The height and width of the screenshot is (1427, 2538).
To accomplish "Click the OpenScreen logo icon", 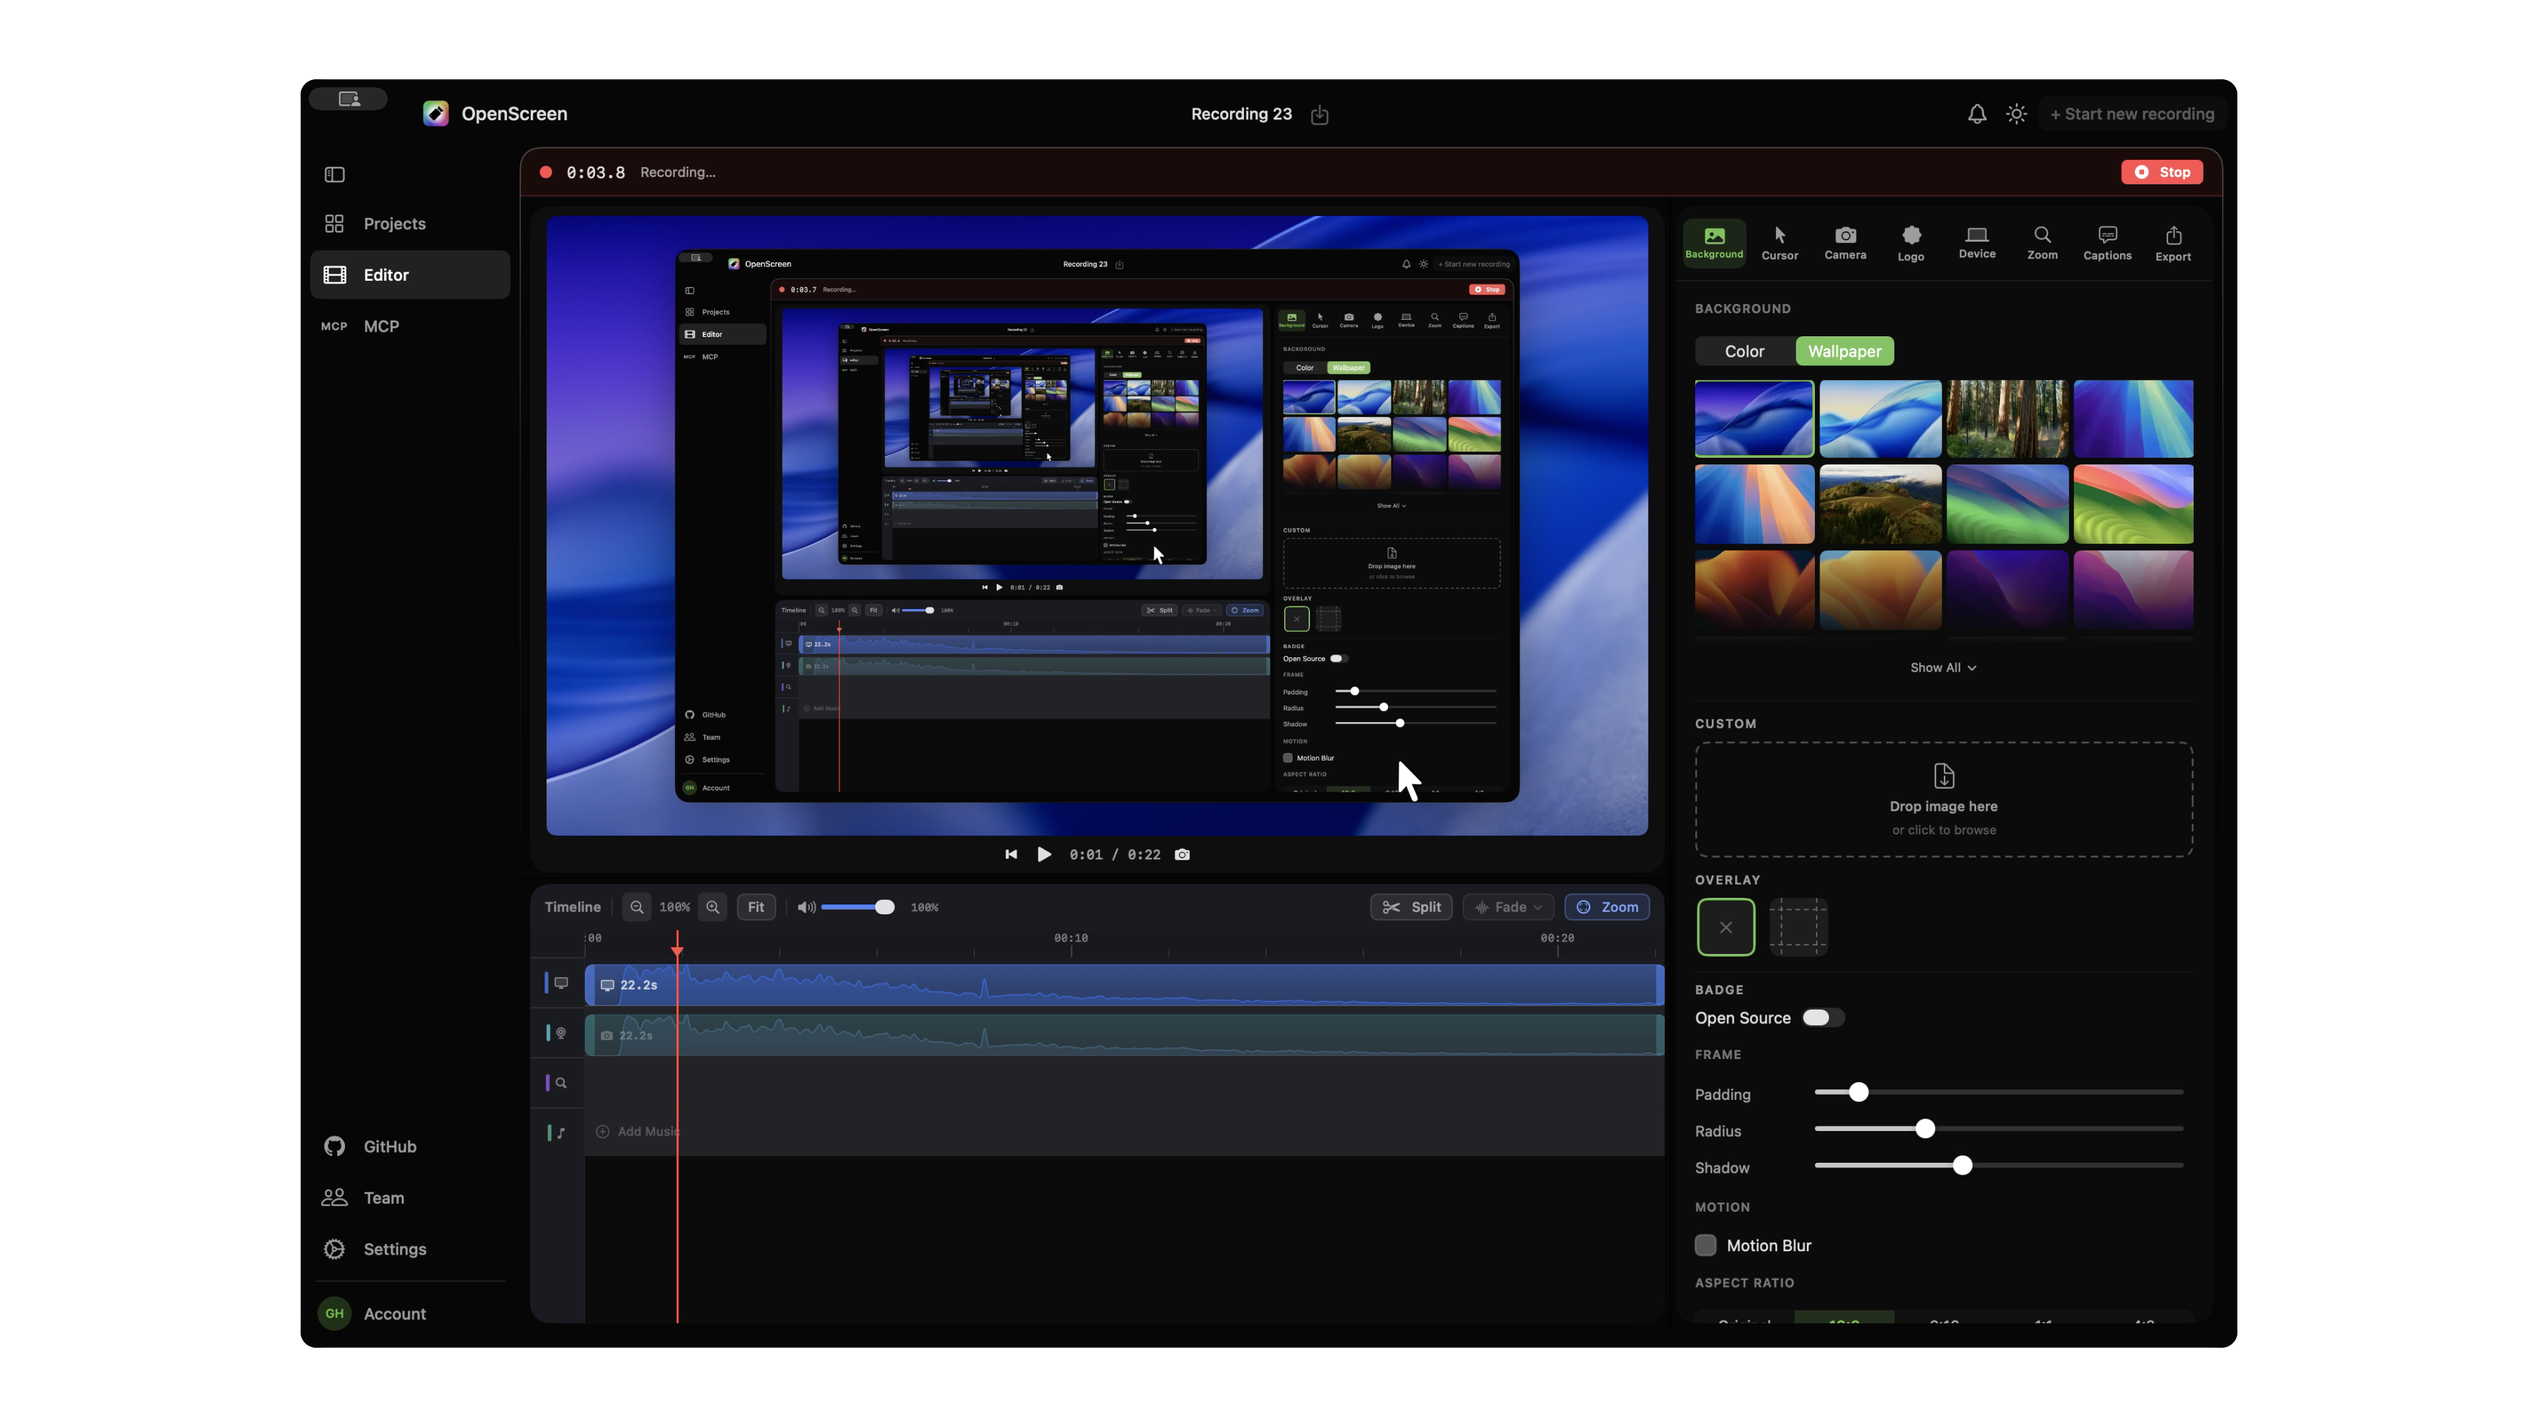I will 436,113.
